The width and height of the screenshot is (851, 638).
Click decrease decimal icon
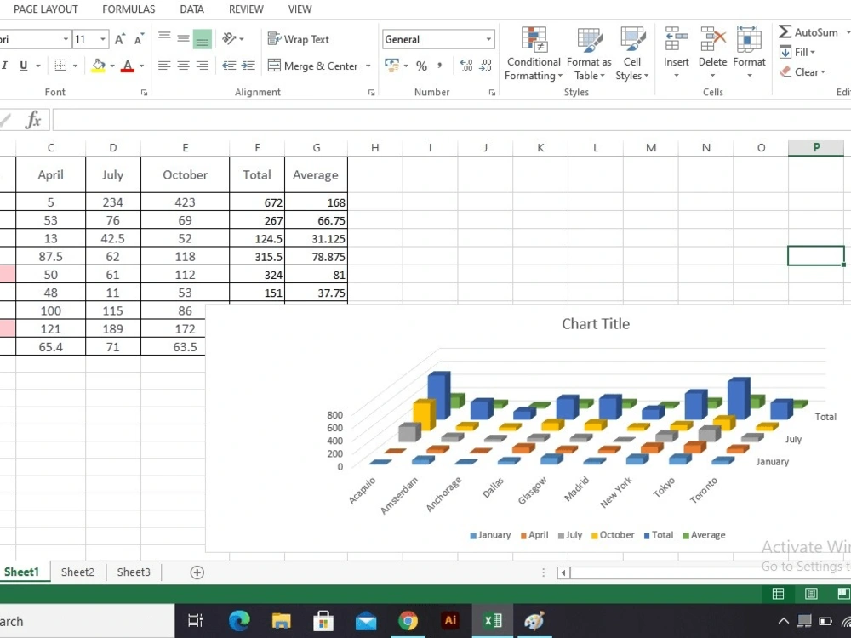point(486,66)
